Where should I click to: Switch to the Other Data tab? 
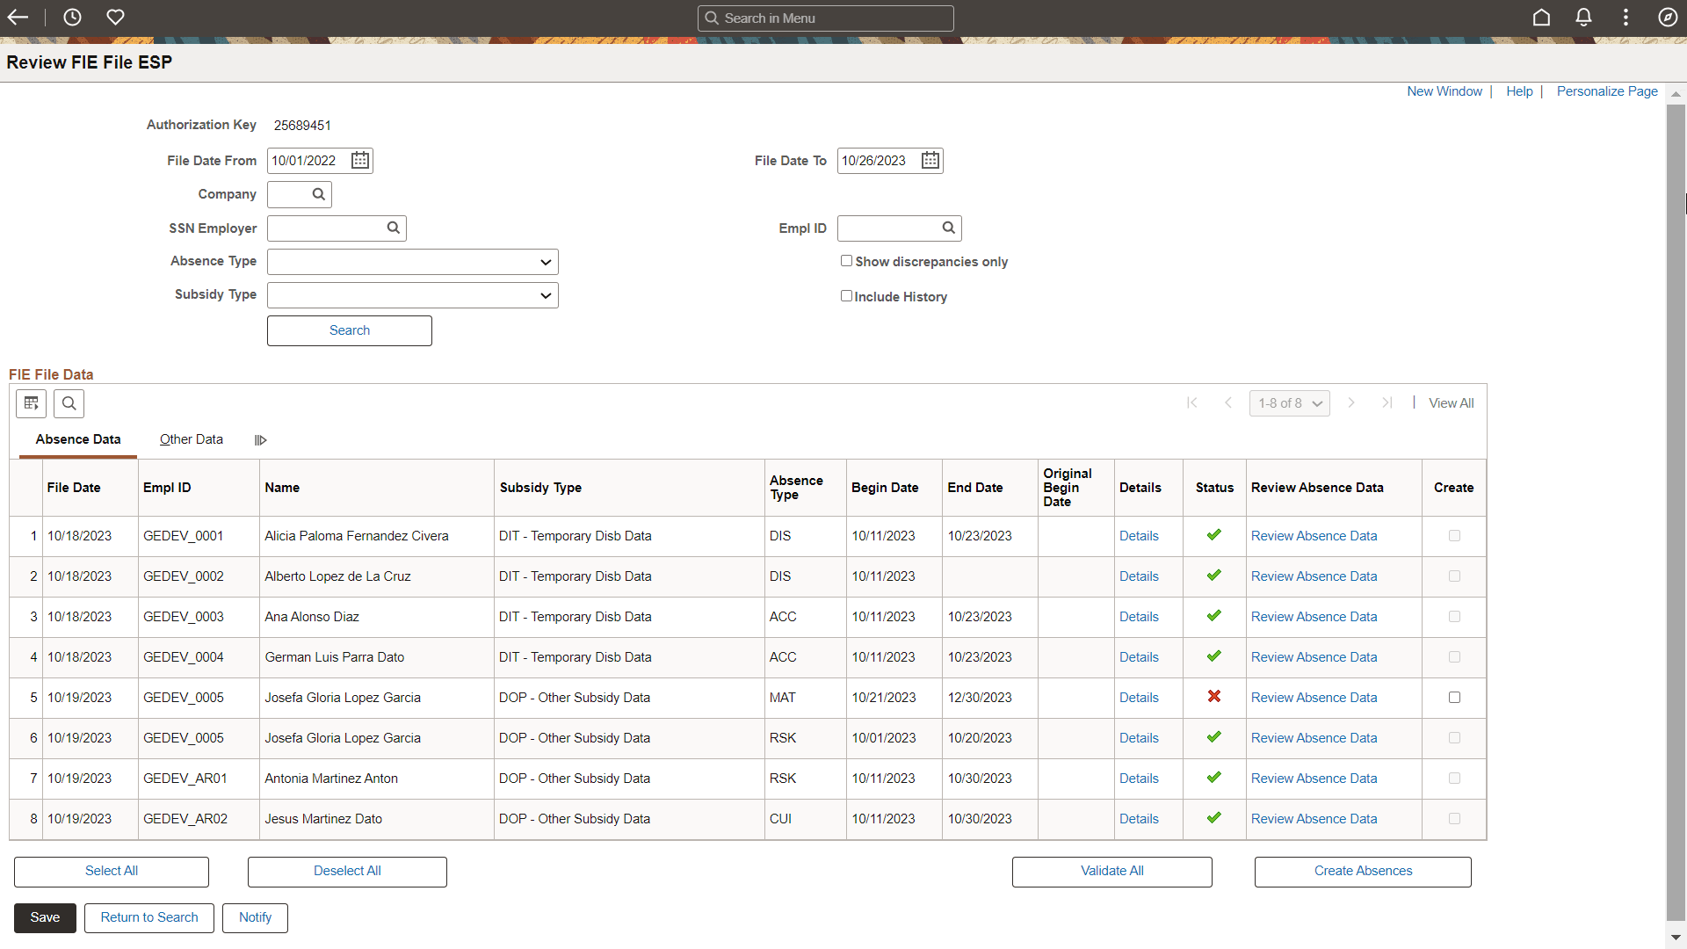pyautogui.click(x=191, y=439)
